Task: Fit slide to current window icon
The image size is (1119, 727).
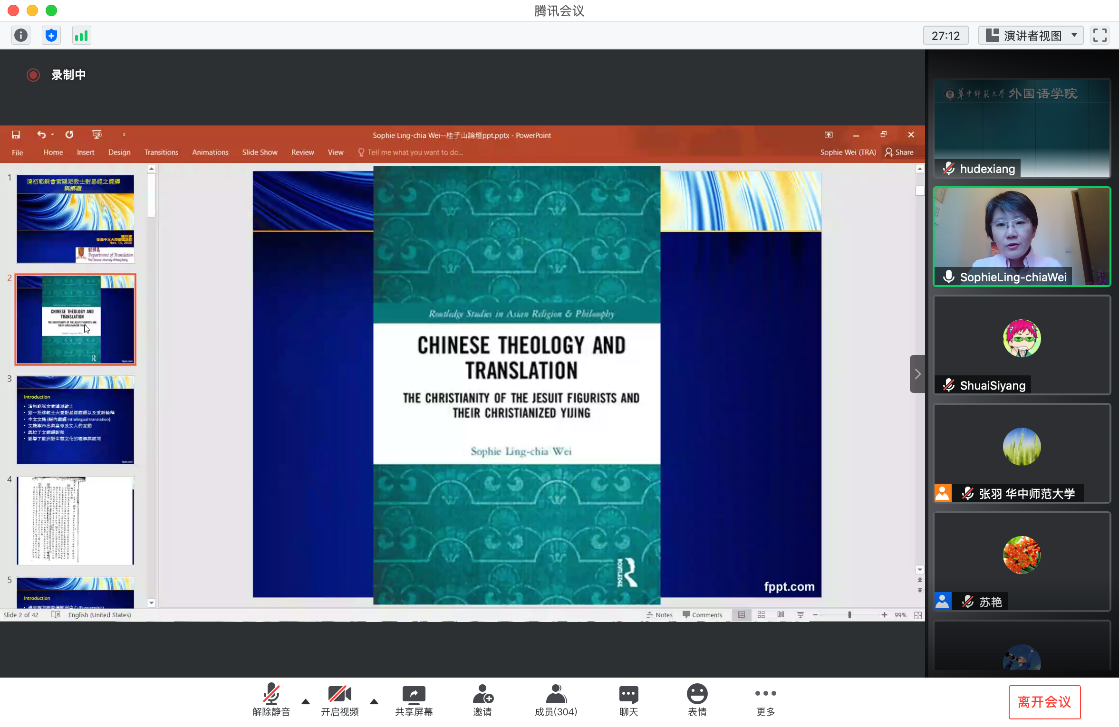Action: (x=918, y=615)
